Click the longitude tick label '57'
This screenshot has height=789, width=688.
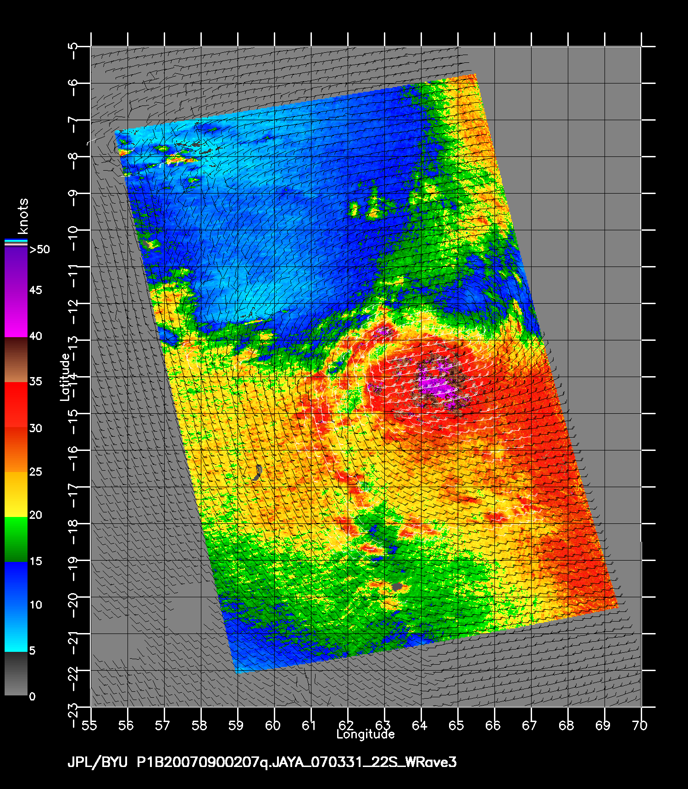click(x=163, y=725)
